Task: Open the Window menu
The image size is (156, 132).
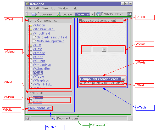Action: pos(63,8)
